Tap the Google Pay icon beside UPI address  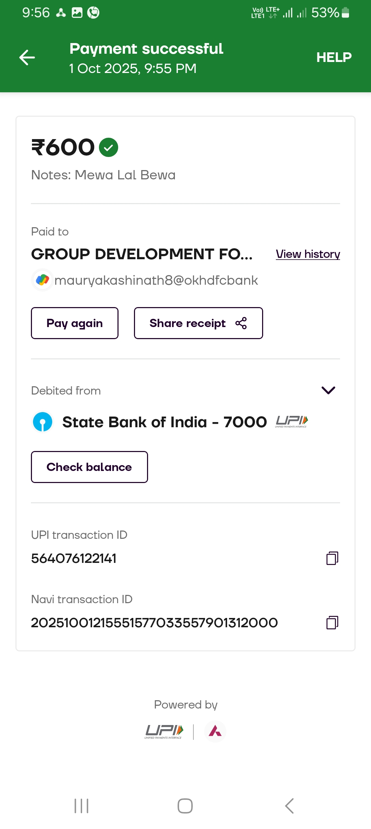point(43,280)
